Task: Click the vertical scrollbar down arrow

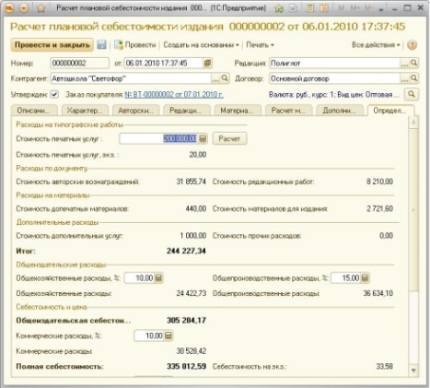Action: [413, 370]
